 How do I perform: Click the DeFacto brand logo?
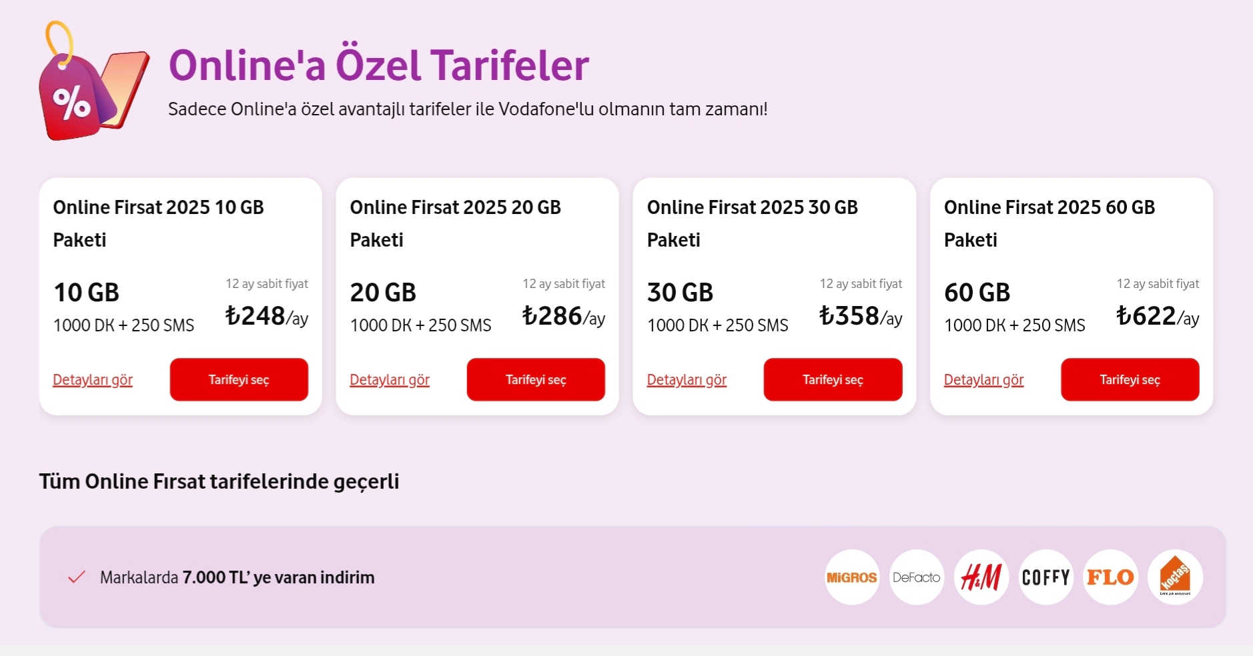pyautogui.click(x=917, y=577)
